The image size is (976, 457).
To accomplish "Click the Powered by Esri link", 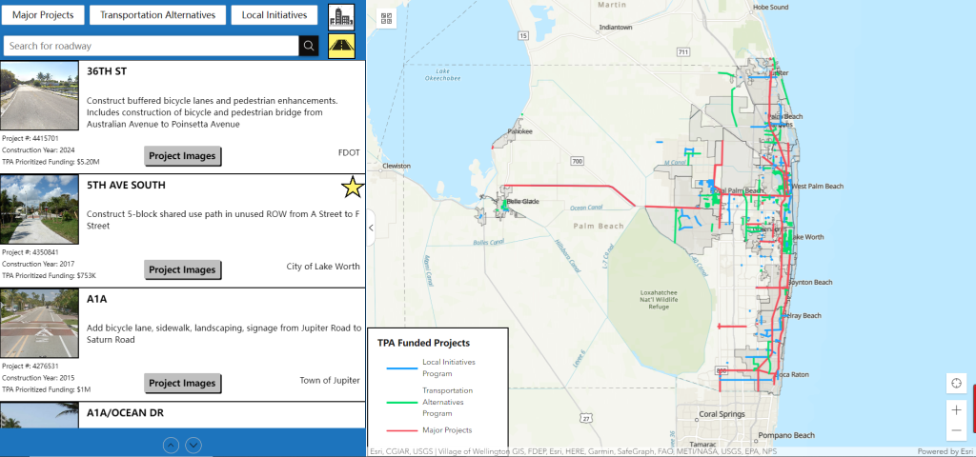I will click(x=945, y=451).
